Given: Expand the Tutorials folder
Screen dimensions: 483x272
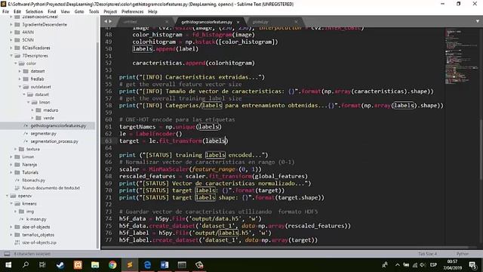Looking at the screenshot, I should [11, 172].
